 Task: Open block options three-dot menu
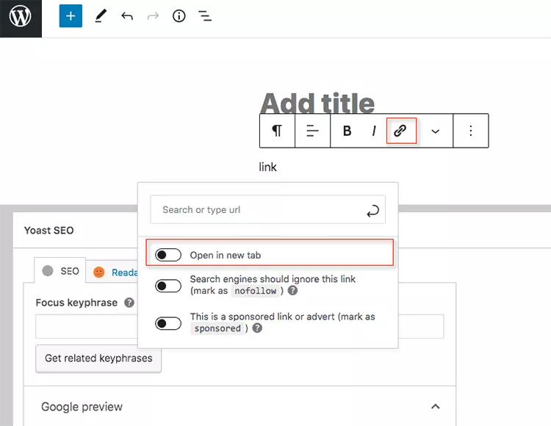click(x=471, y=131)
